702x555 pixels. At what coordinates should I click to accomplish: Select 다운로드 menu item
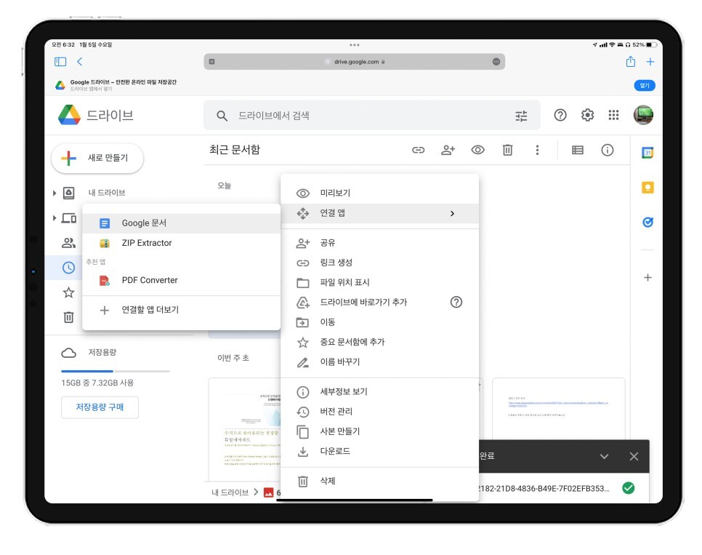[x=379, y=451]
